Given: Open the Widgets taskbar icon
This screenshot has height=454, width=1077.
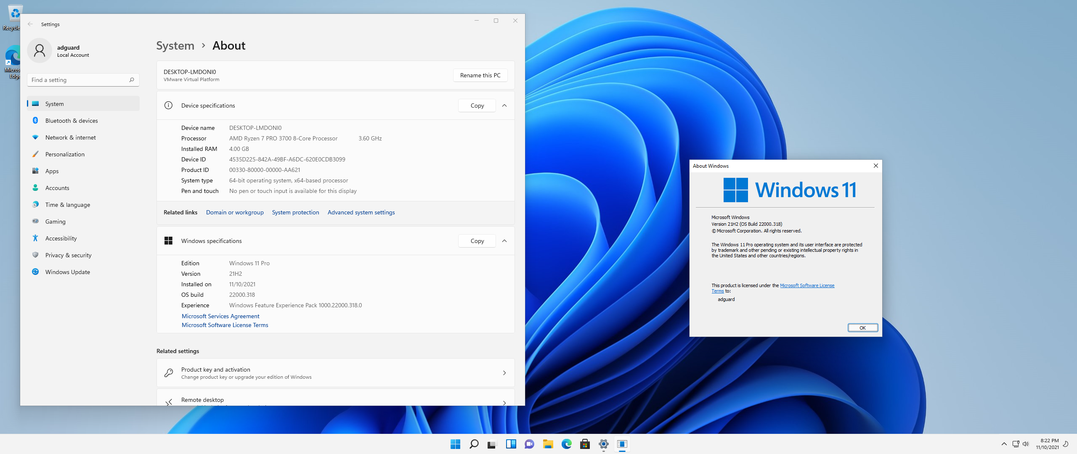Looking at the screenshot, I should pos(511,444).
